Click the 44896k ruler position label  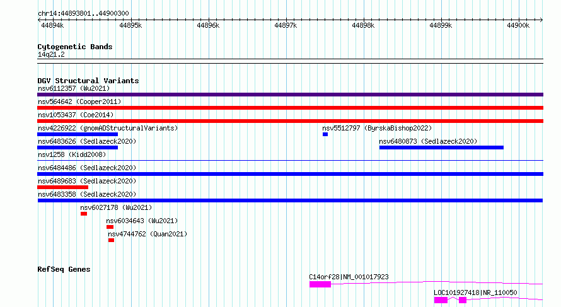point(208,25)
